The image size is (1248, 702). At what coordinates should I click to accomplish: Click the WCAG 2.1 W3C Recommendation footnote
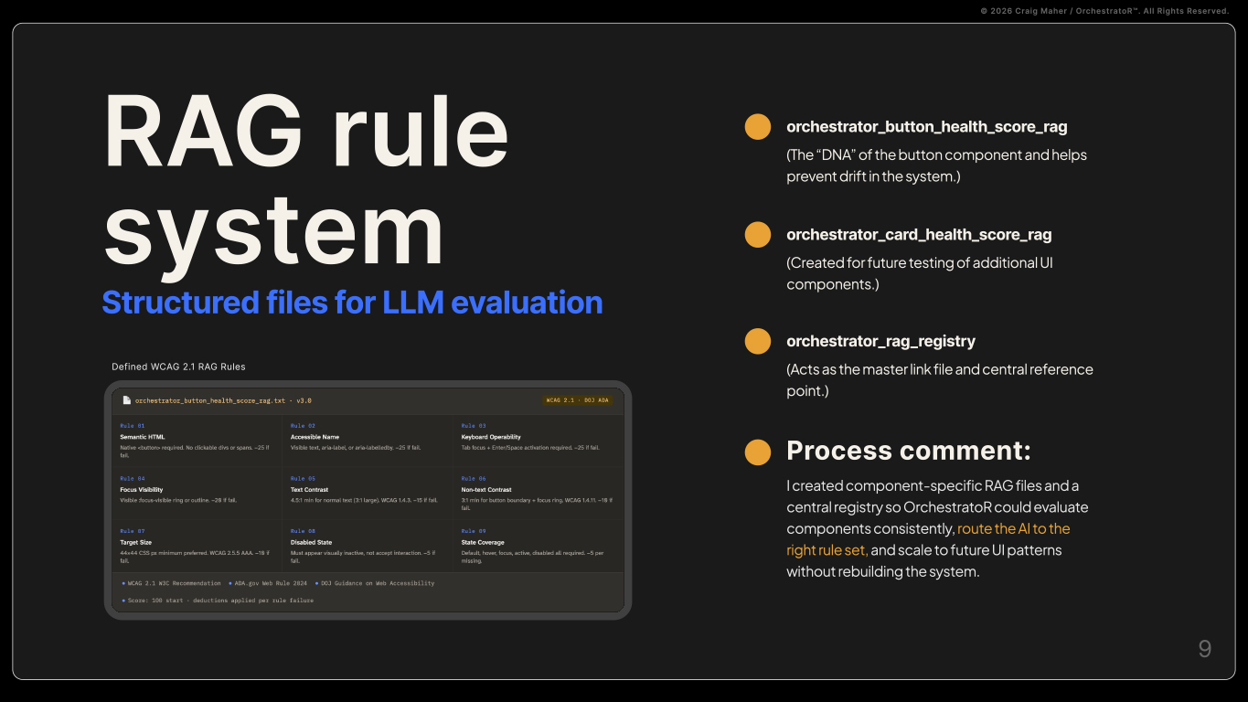(172, 583)
